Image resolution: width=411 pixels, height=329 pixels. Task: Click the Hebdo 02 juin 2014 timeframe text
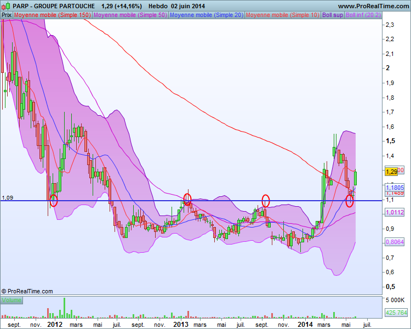coord(176,6)
